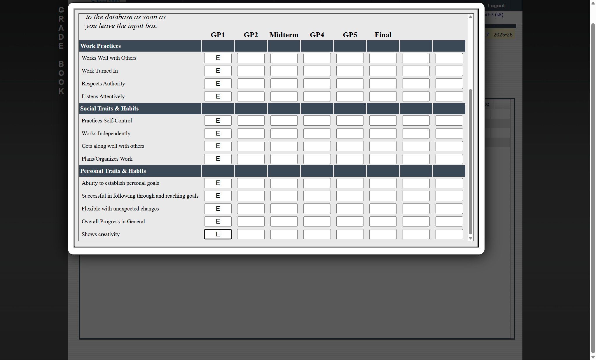Screen dimensions: 596x360
Task: Click the focused GP1 Shows creativity box
Action: [x=218, y=234]
